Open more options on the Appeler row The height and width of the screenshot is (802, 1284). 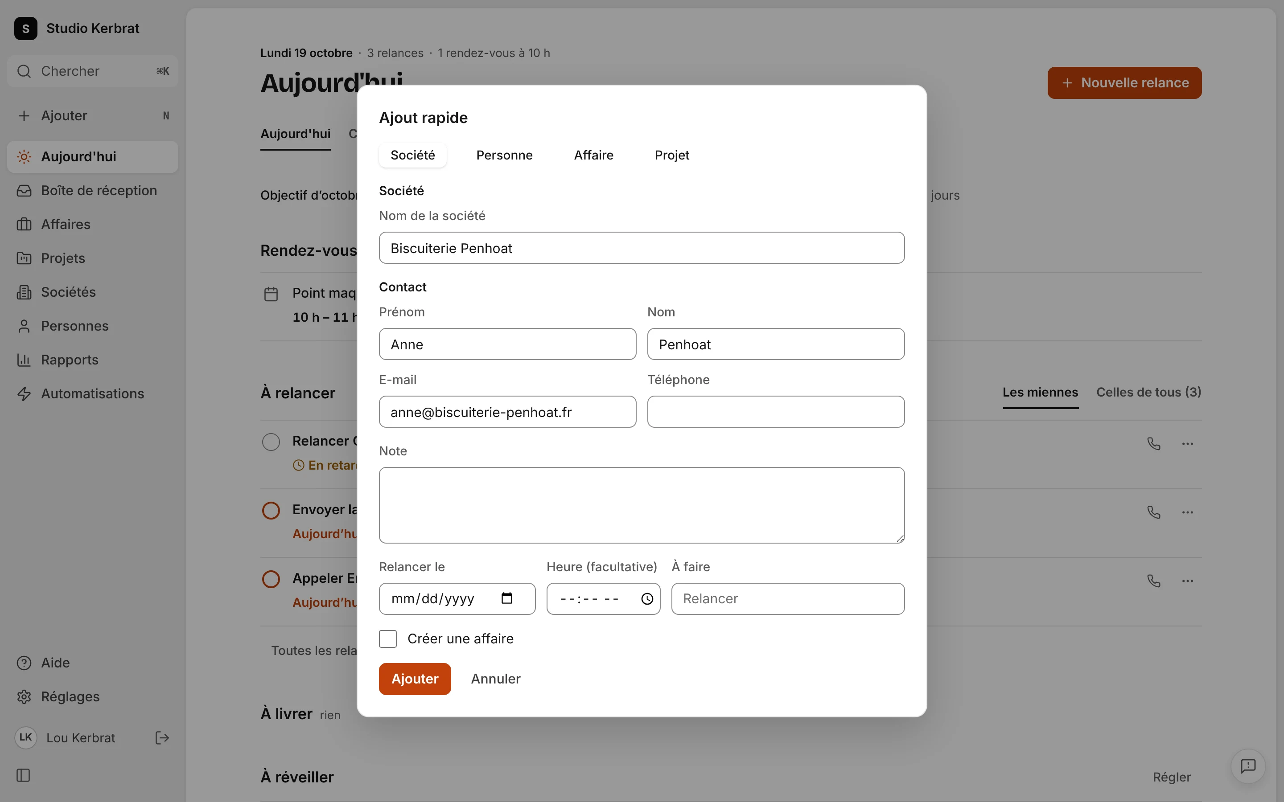point(1187,581)
